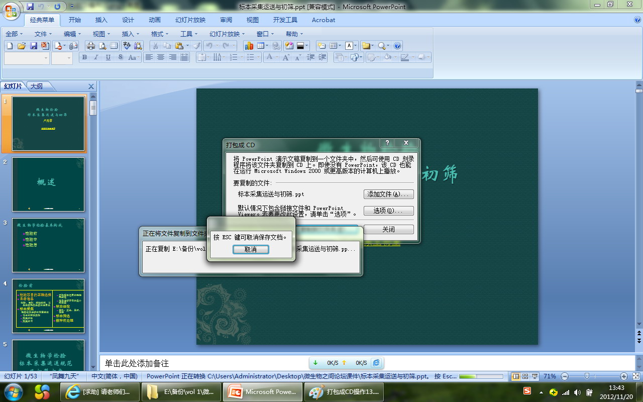Open the E:\备份 folder taskbar item
Viewport: 643px width, 402px height.
(x=181, y=392)
